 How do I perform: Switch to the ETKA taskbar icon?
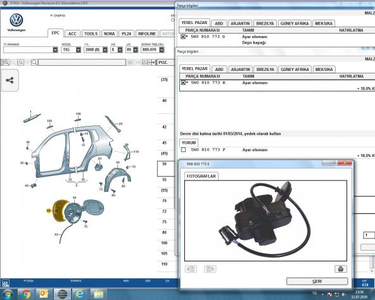point(62,294)
